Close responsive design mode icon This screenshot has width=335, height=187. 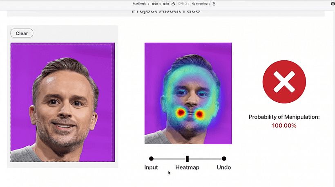coord(332,4)
